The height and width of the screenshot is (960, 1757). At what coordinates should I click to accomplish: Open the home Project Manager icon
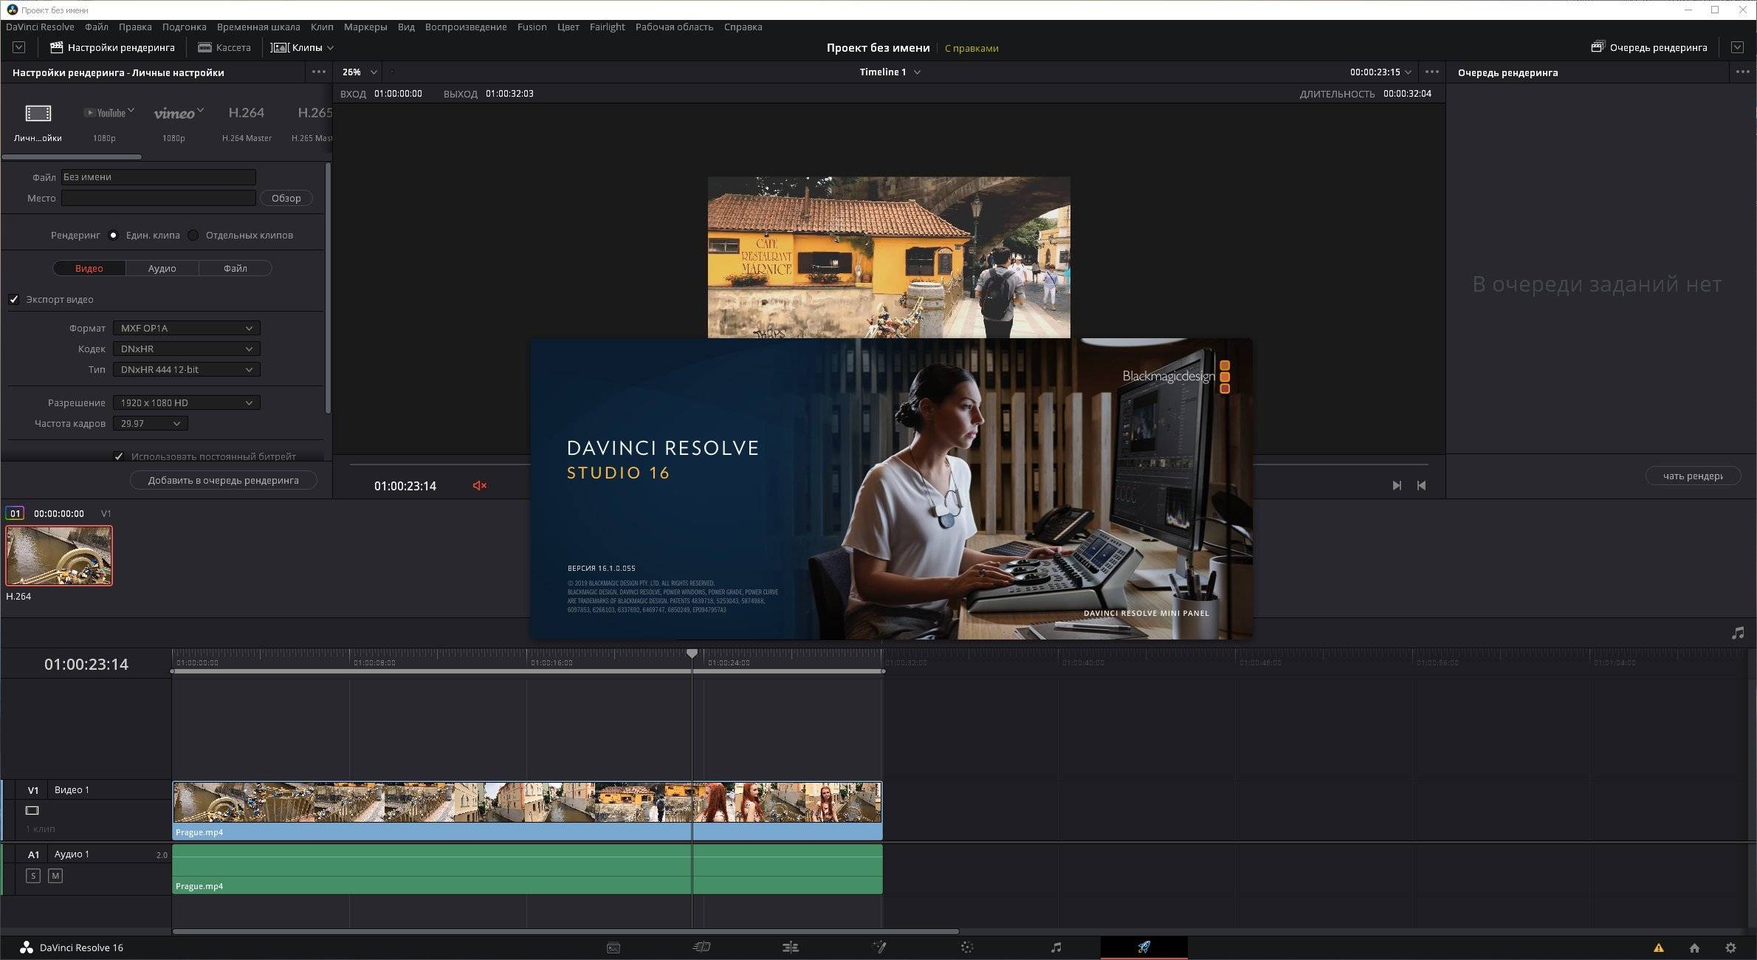pyautogui.click(x=1694, y=947)
